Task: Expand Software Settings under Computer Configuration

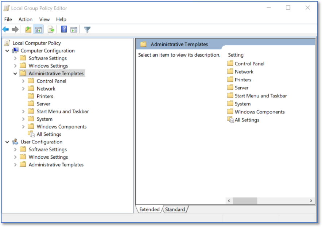Action: point(15,58)
